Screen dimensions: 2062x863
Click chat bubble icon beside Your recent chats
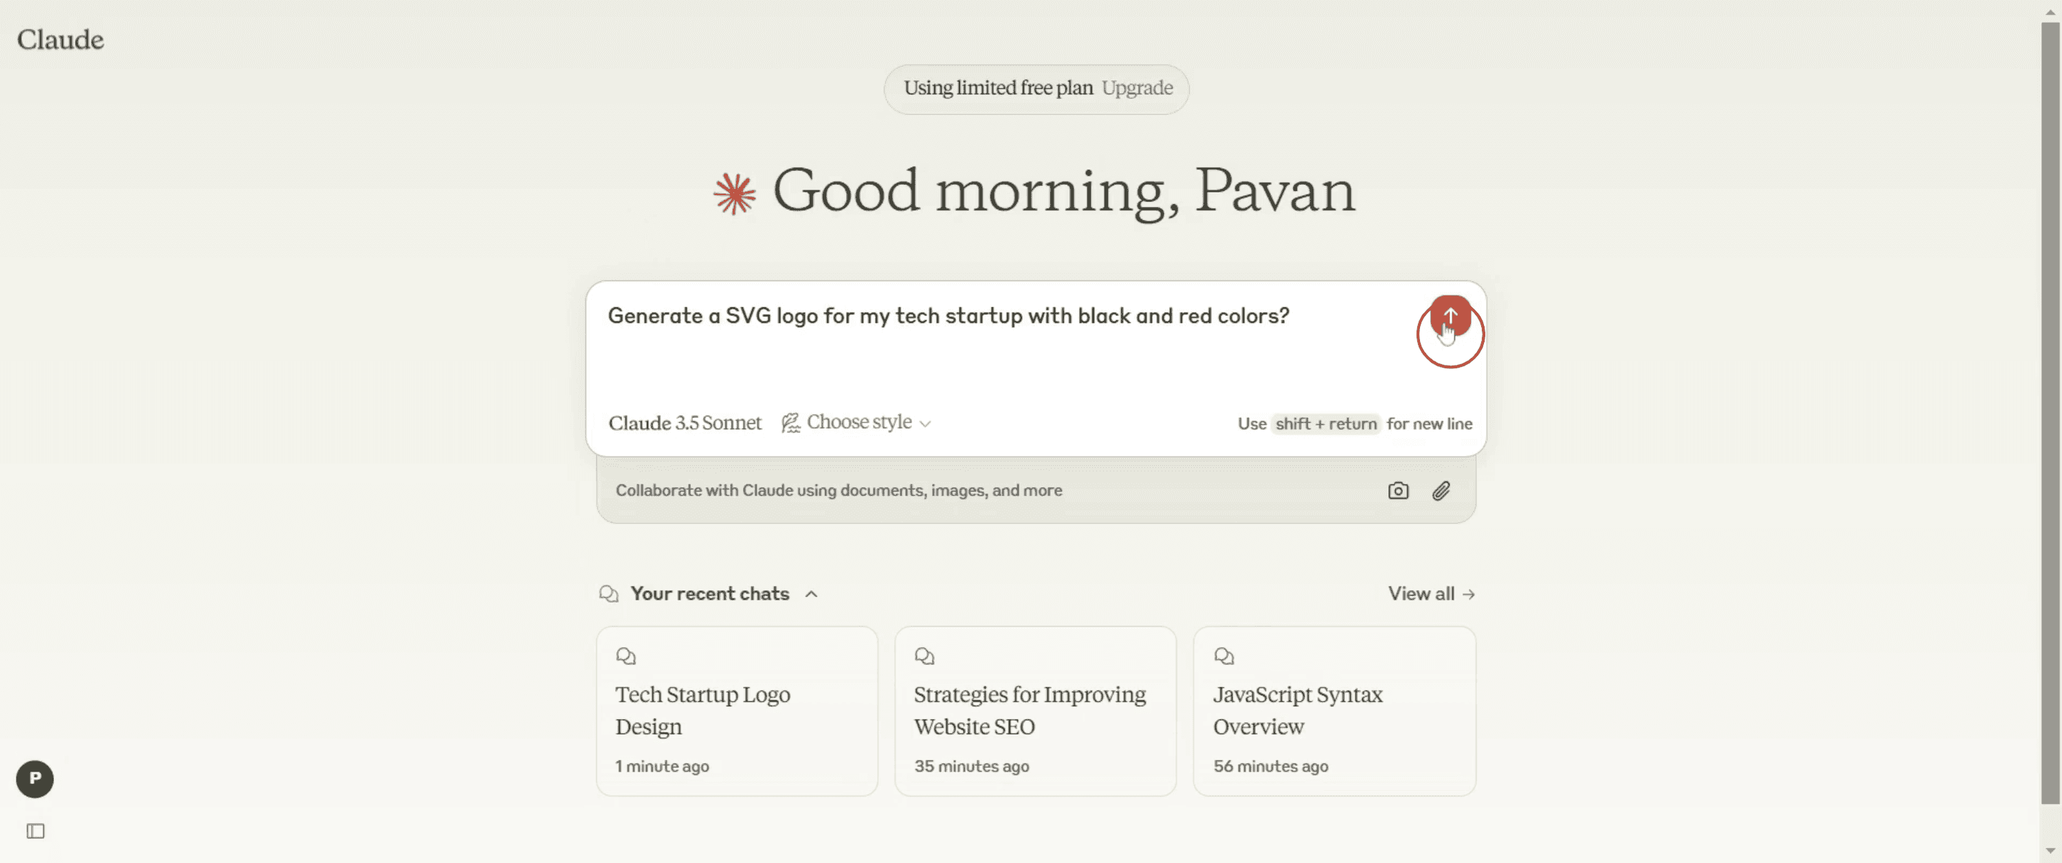click(x=608, y=593)
